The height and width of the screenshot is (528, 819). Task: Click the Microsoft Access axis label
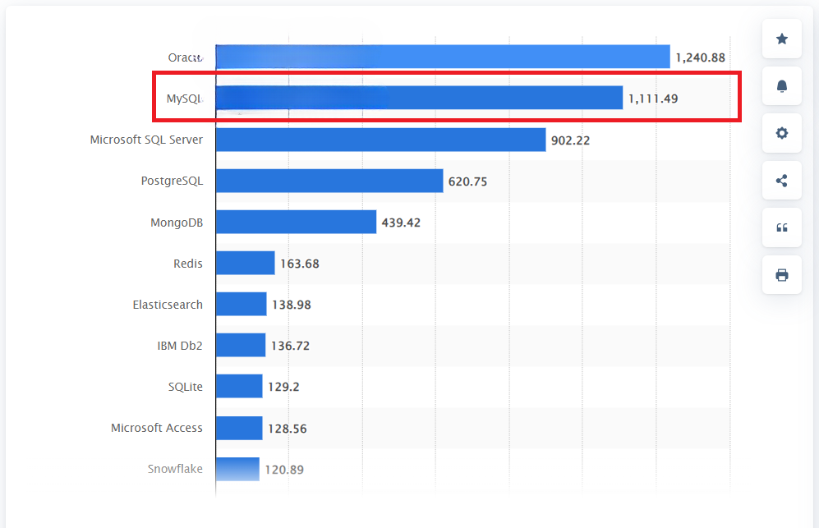click(157, 428)
